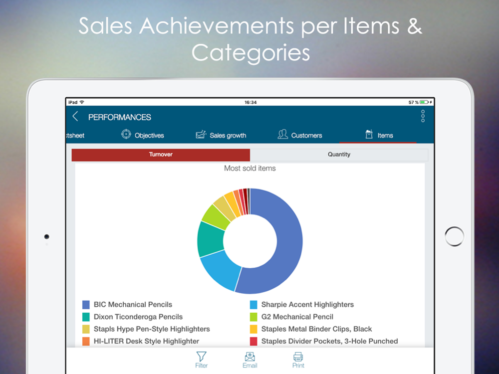The image size is (499, 374).
Task: Click the 16:34 clock in status bar
Action: (250, 102)
